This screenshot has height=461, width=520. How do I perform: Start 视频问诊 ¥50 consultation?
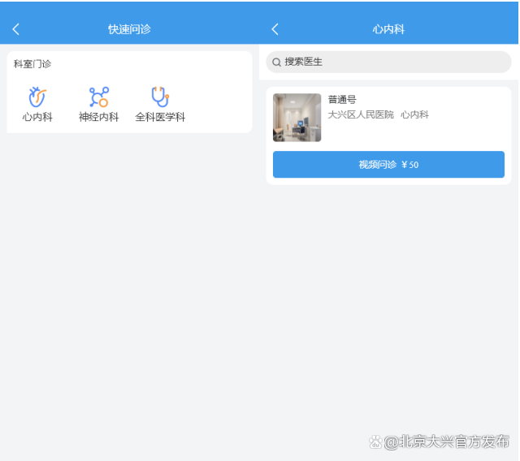(x=388, y=165)
